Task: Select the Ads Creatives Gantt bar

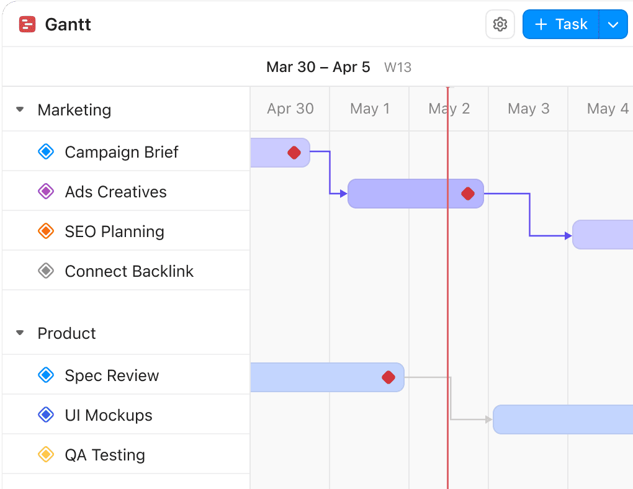Action: (x=416, y=194)
